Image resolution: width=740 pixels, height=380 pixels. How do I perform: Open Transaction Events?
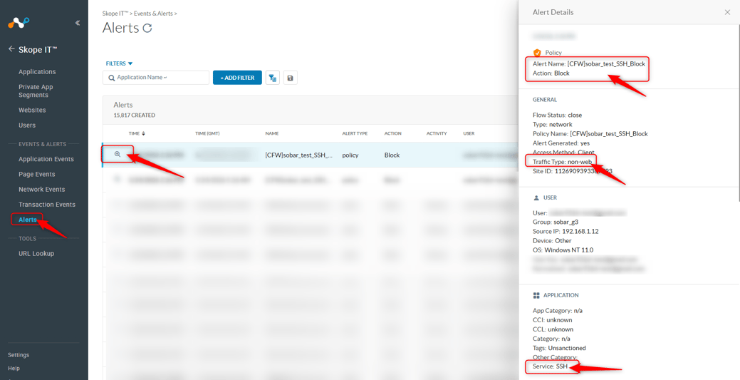(47, 205)
